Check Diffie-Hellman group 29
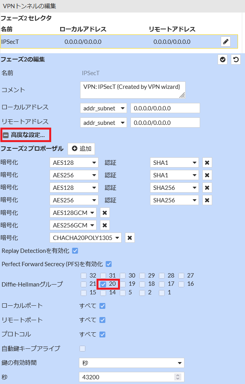The image size is (245, 384). 142,276
